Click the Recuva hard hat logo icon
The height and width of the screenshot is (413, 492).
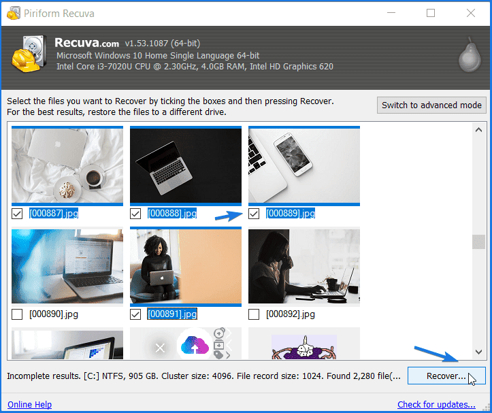[x=29, y=54]
